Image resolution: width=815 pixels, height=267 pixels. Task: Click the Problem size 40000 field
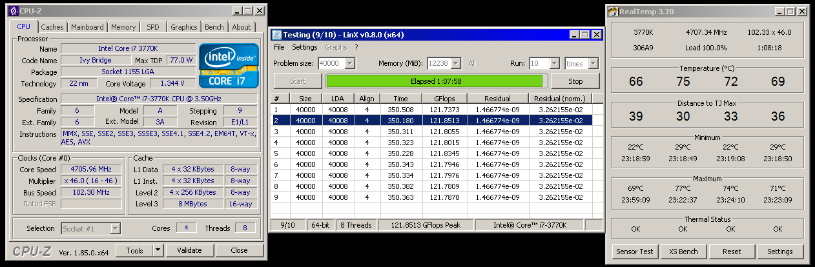(333, 63)
